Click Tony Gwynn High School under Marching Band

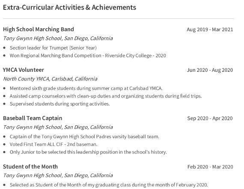58,38
